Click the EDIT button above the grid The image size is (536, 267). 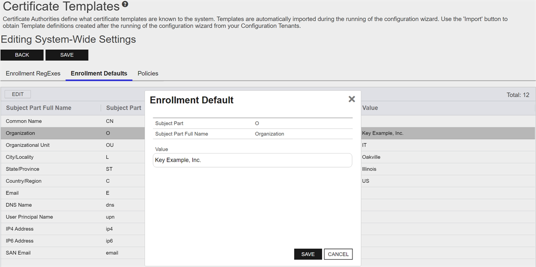click(x=18, y=94)
